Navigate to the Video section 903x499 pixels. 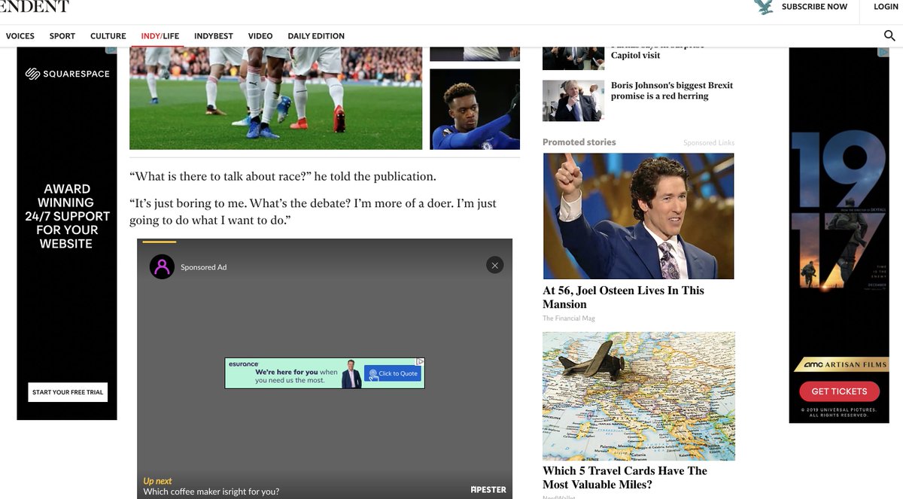point(260,36)
